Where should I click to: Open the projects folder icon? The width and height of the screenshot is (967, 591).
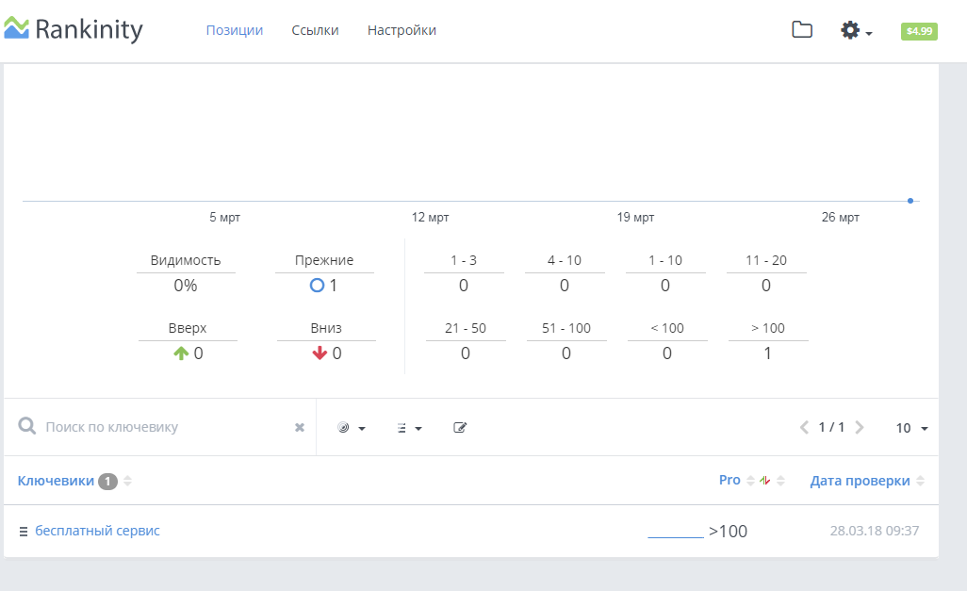802,30
